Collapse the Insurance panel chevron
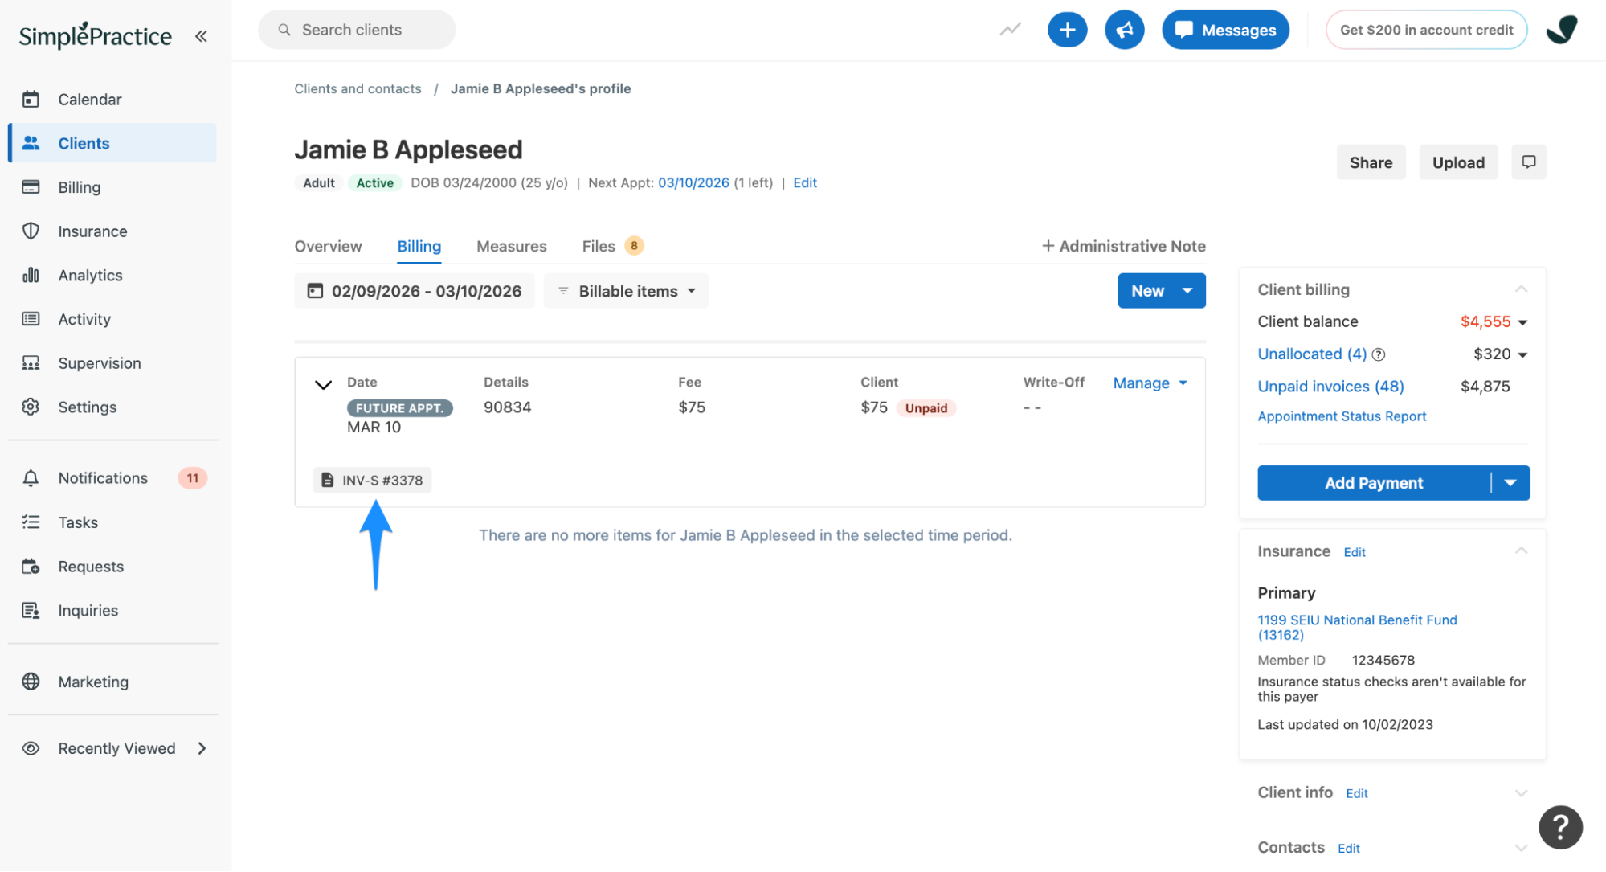Image resolution: width=1606 pixels, height=872 pixels. tap(1521, 551)
